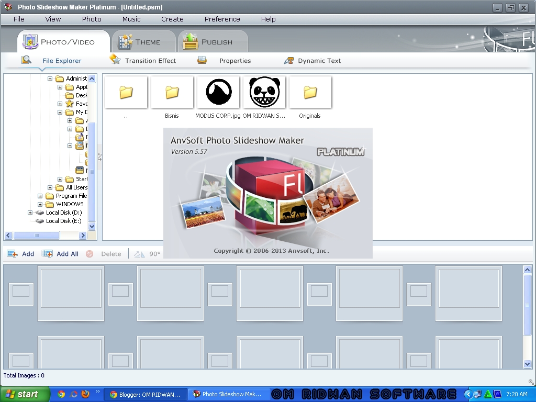Click storyboard scroll down arrow
The image size is (536, 402).
pos(528,364)
